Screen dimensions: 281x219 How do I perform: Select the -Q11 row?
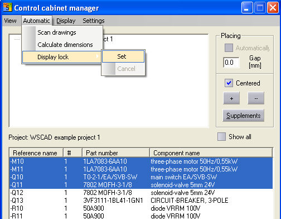tap(141, 185)
